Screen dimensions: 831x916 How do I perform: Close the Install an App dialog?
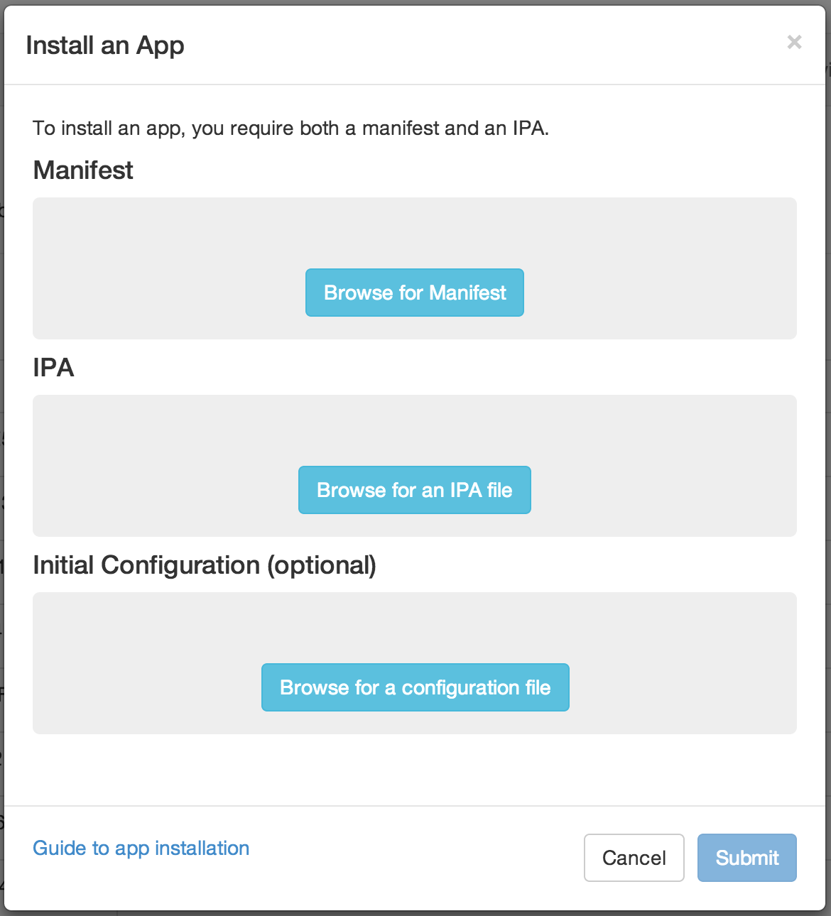pyautogui.click(x=794, y=43)
